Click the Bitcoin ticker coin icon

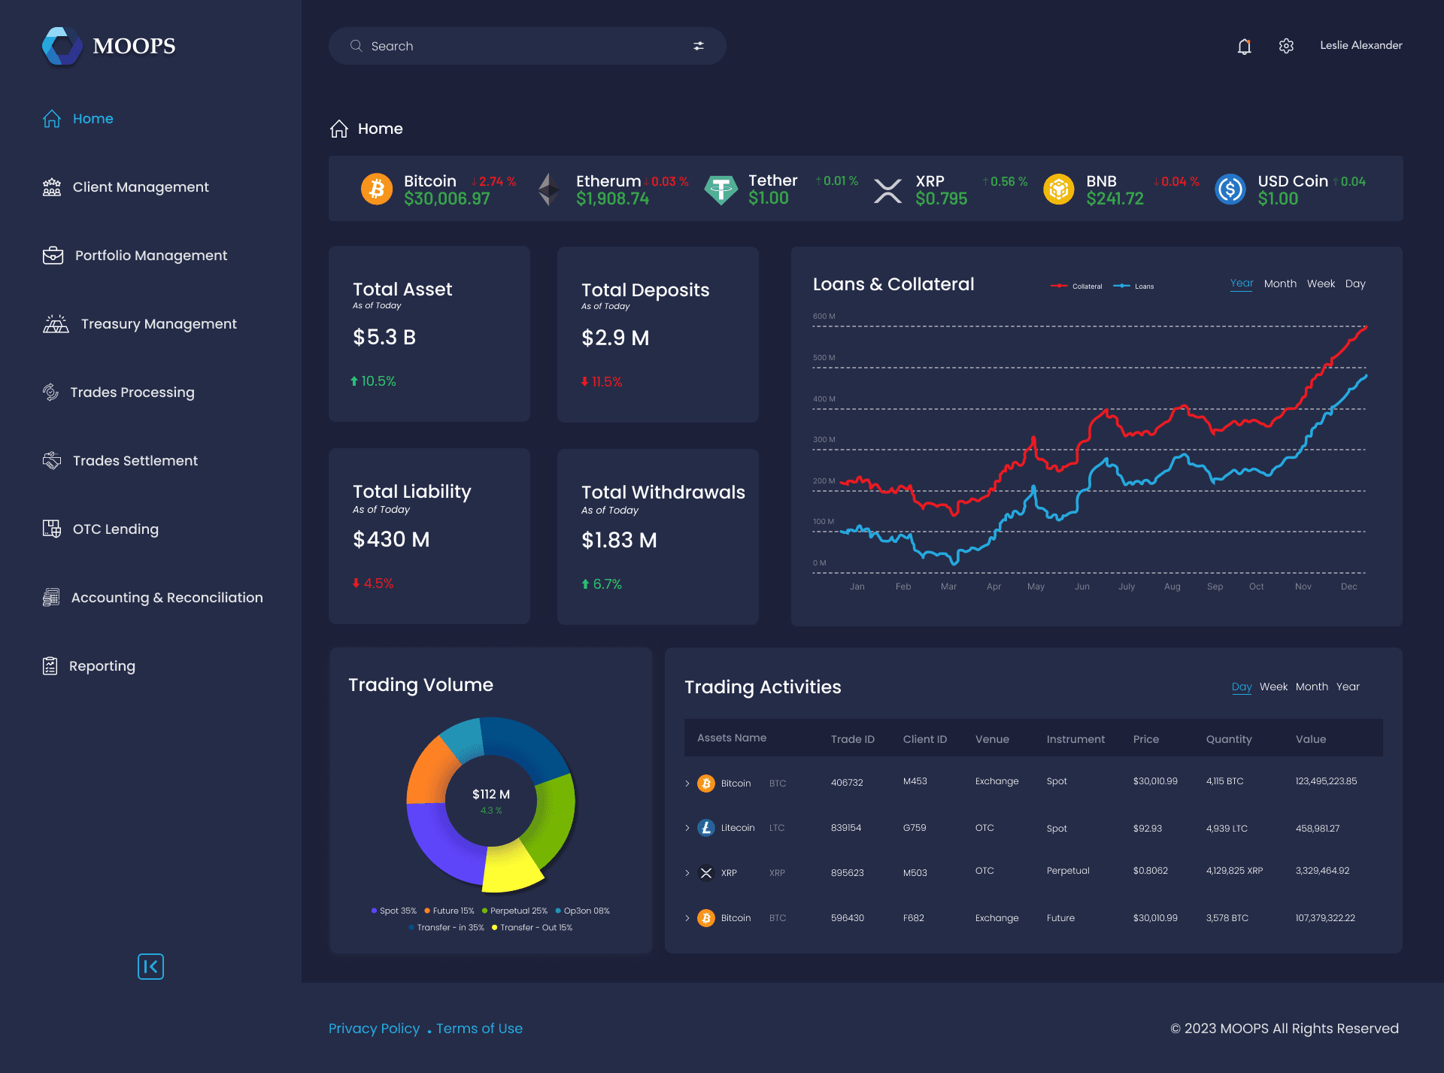pyautogui.click(x=377, y=189)
